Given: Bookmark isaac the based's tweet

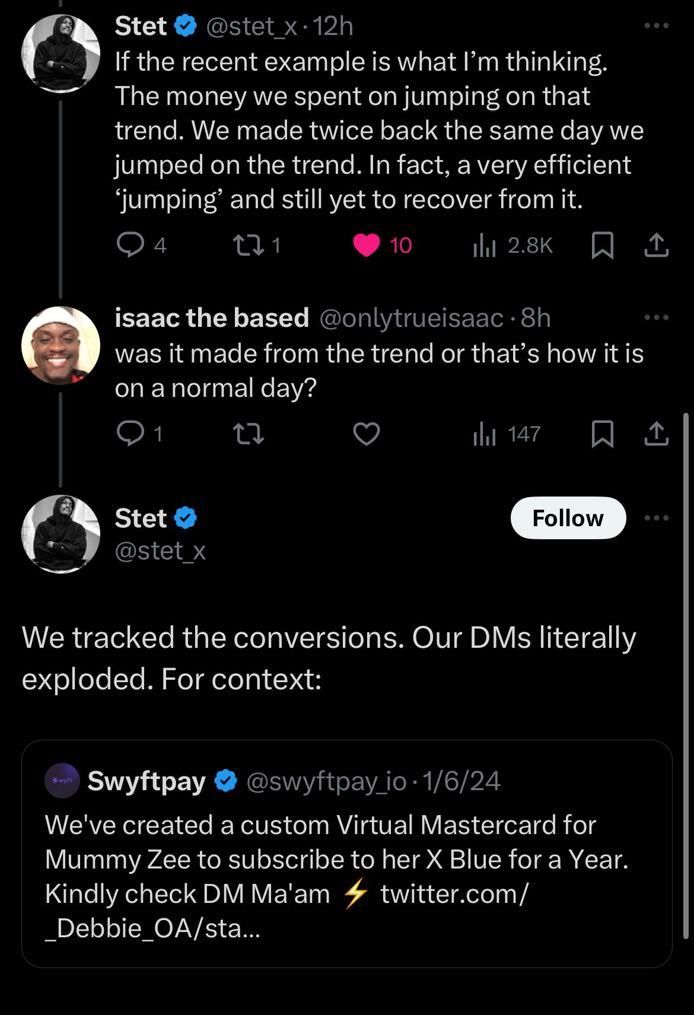Looking at the screenshot, I should [603, 434].
